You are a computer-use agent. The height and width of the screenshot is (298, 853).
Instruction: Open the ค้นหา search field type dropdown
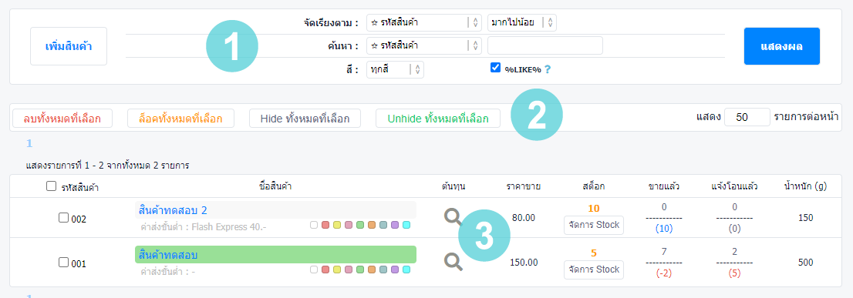(424, 45)
